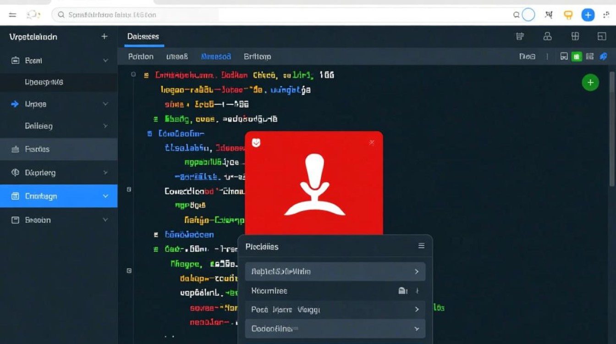Click the icon in the highlighted Cnonbegn row
This screenshot has width=616, height=344.
tap(15, 196)
